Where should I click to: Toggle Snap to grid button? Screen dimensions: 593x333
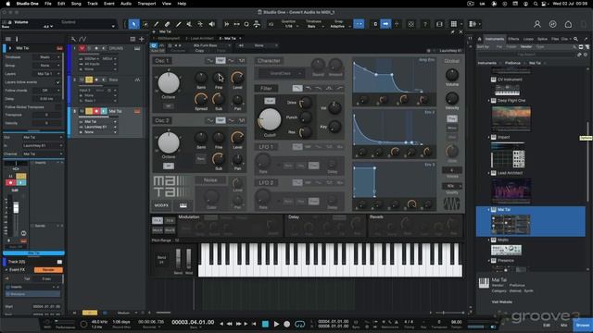tap(359, 24)
